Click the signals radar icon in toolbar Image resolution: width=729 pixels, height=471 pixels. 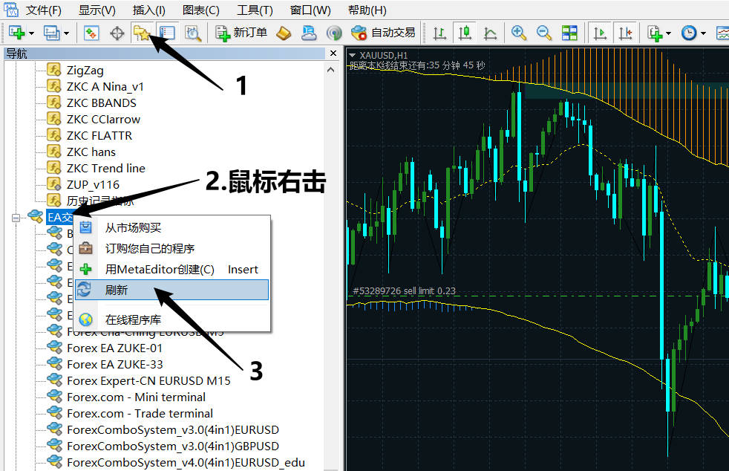334,33
